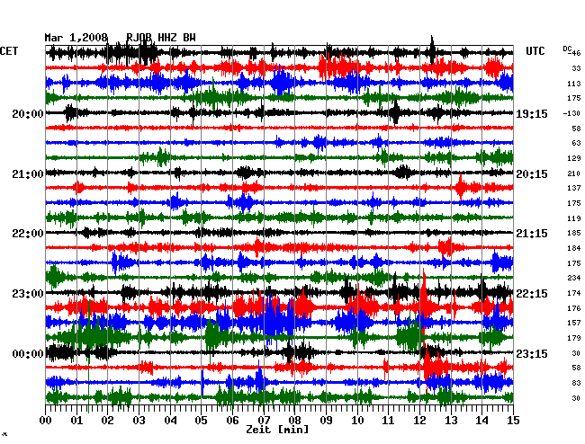Click the "UTC" timezone label
The width and height of the screenshot is (585, 444).
click(x=535, y=51)
